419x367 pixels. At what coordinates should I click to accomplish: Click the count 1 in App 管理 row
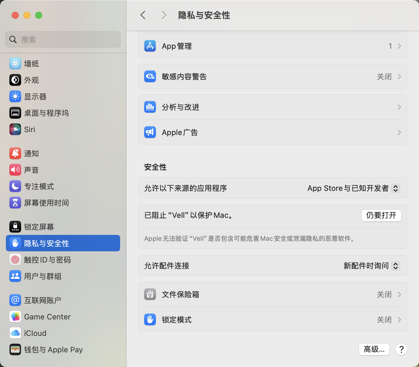pos(390,46)
